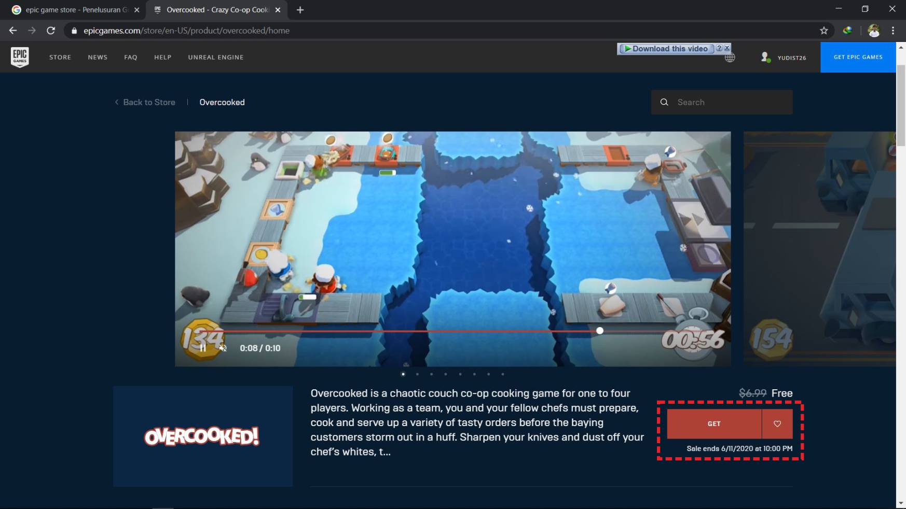906x509 pixels.
Task: Click the "Sale ends 6/11/2020 at 10:00 PM" text
Action: coord(739,448)
